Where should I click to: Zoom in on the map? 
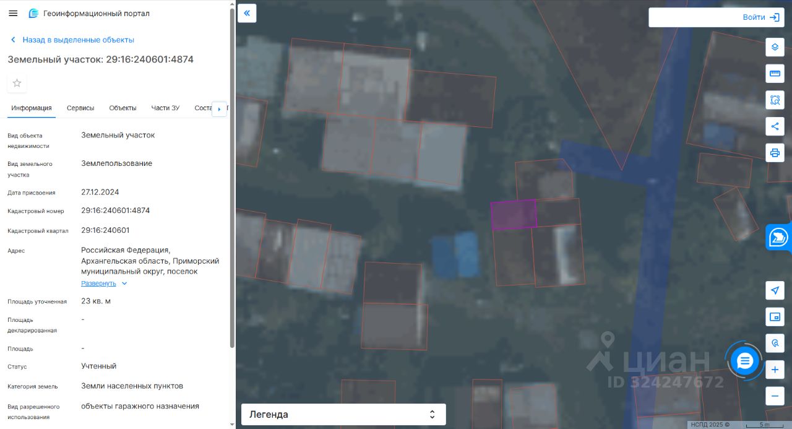point(775,370)
